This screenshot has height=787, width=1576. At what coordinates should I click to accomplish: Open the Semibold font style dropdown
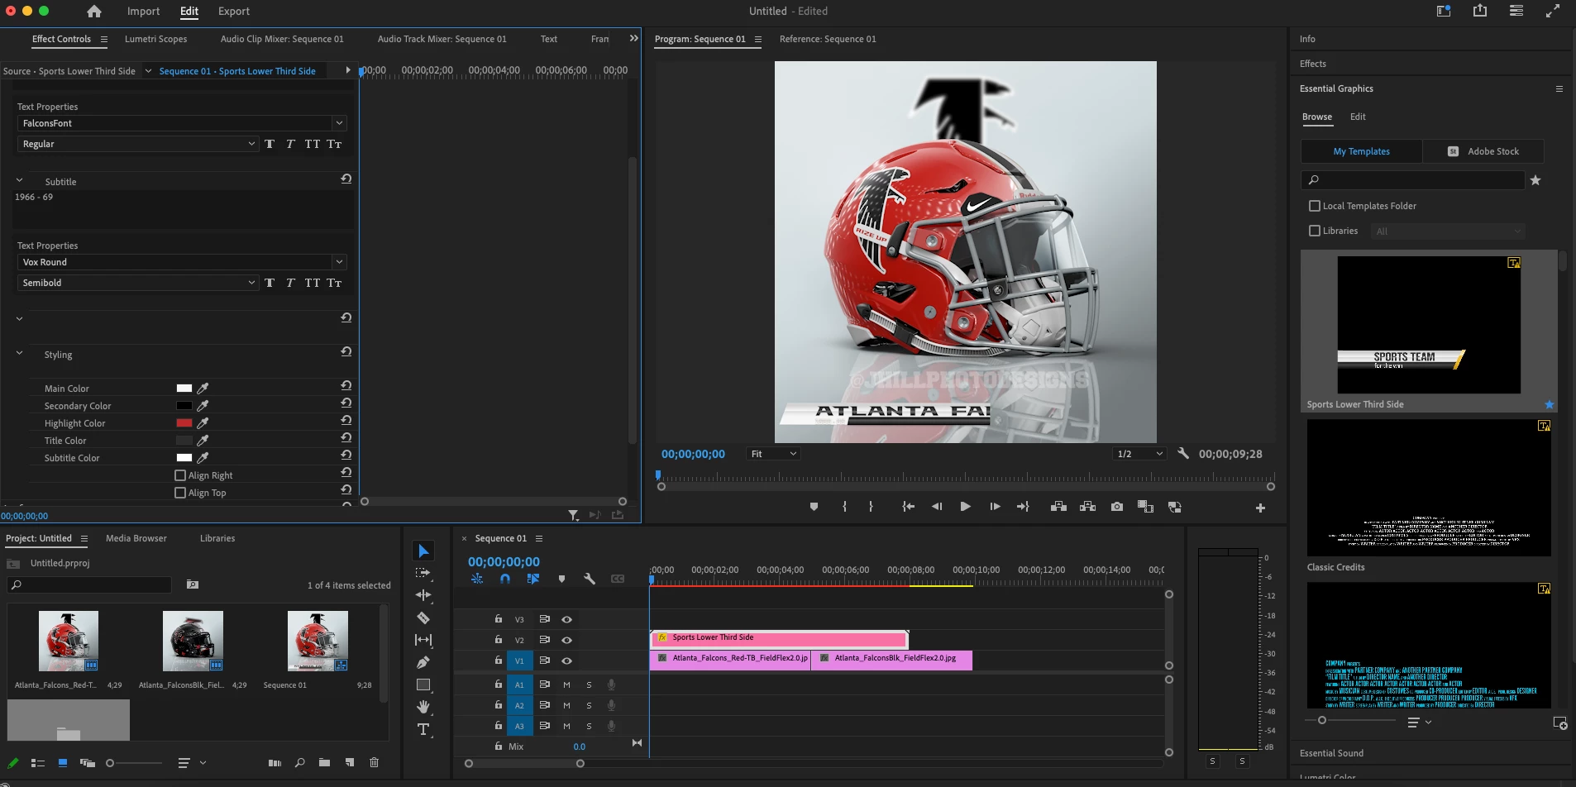[x=137, y=283]
